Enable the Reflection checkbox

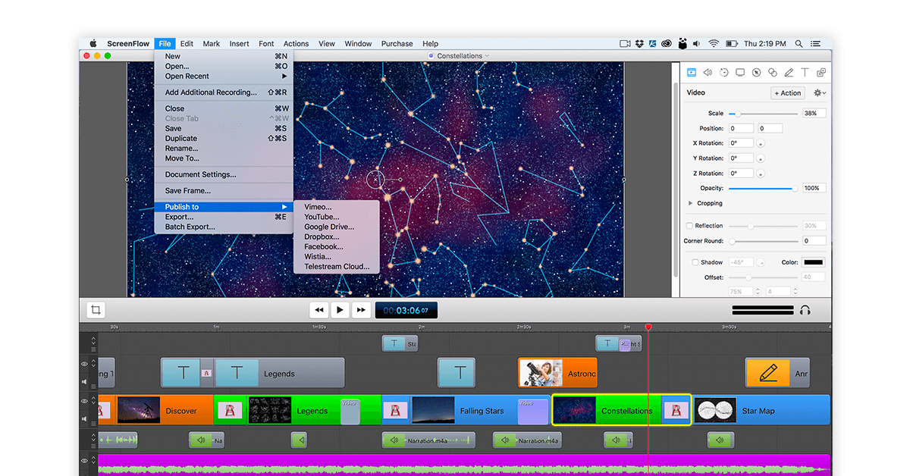[689, 226]
